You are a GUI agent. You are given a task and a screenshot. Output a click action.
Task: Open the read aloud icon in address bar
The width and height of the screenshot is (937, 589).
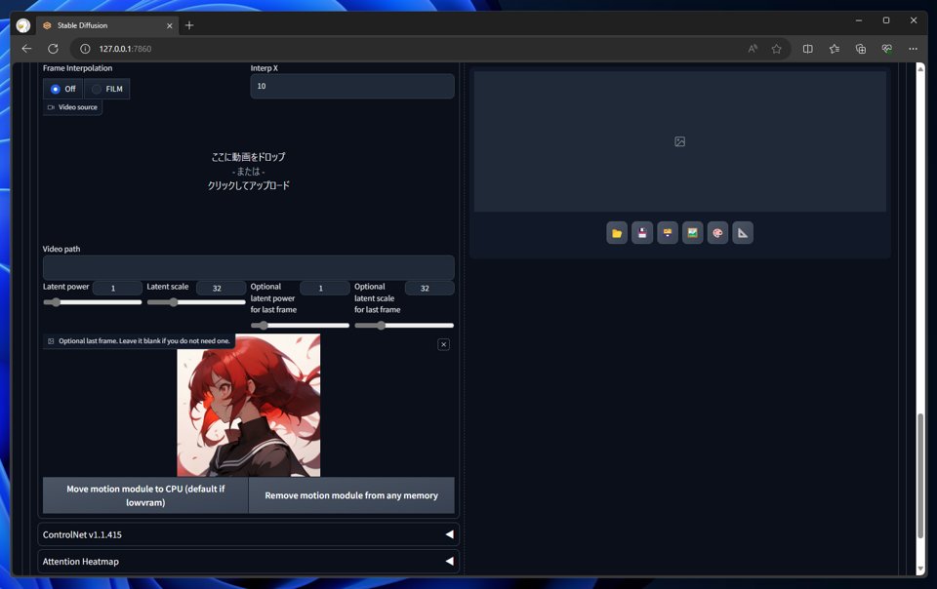click(x=753, y=49)
